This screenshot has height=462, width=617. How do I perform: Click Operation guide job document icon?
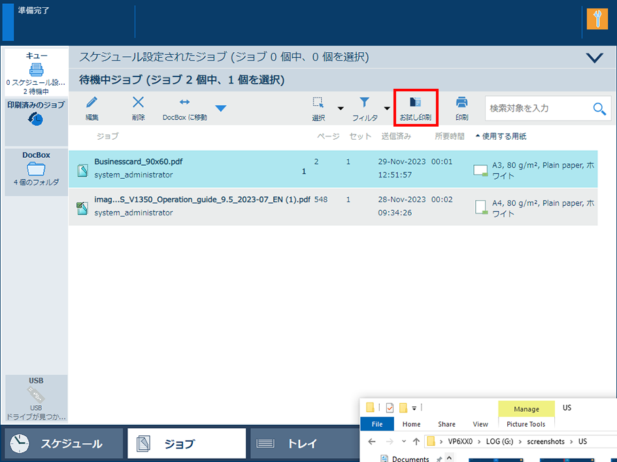(x=82, y=208)
